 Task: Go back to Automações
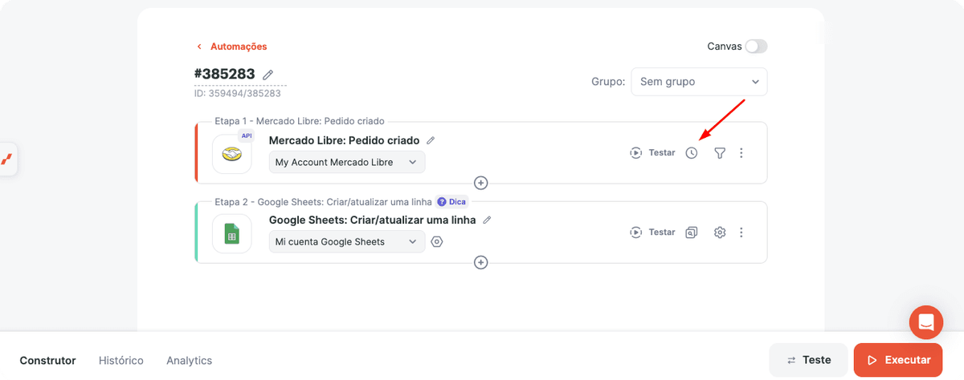click(232, 46)
